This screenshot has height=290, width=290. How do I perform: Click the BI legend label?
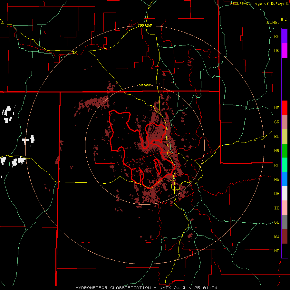pyautogui.click(x=276, y=237)
